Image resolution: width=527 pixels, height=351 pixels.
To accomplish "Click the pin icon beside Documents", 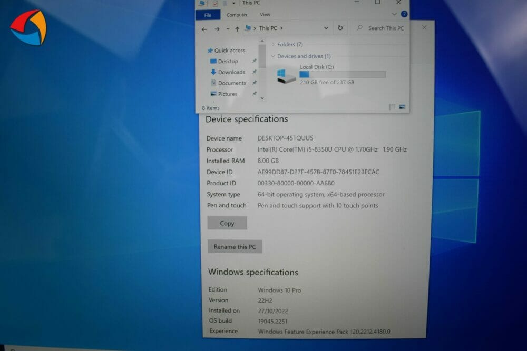I will coord(255,83).
